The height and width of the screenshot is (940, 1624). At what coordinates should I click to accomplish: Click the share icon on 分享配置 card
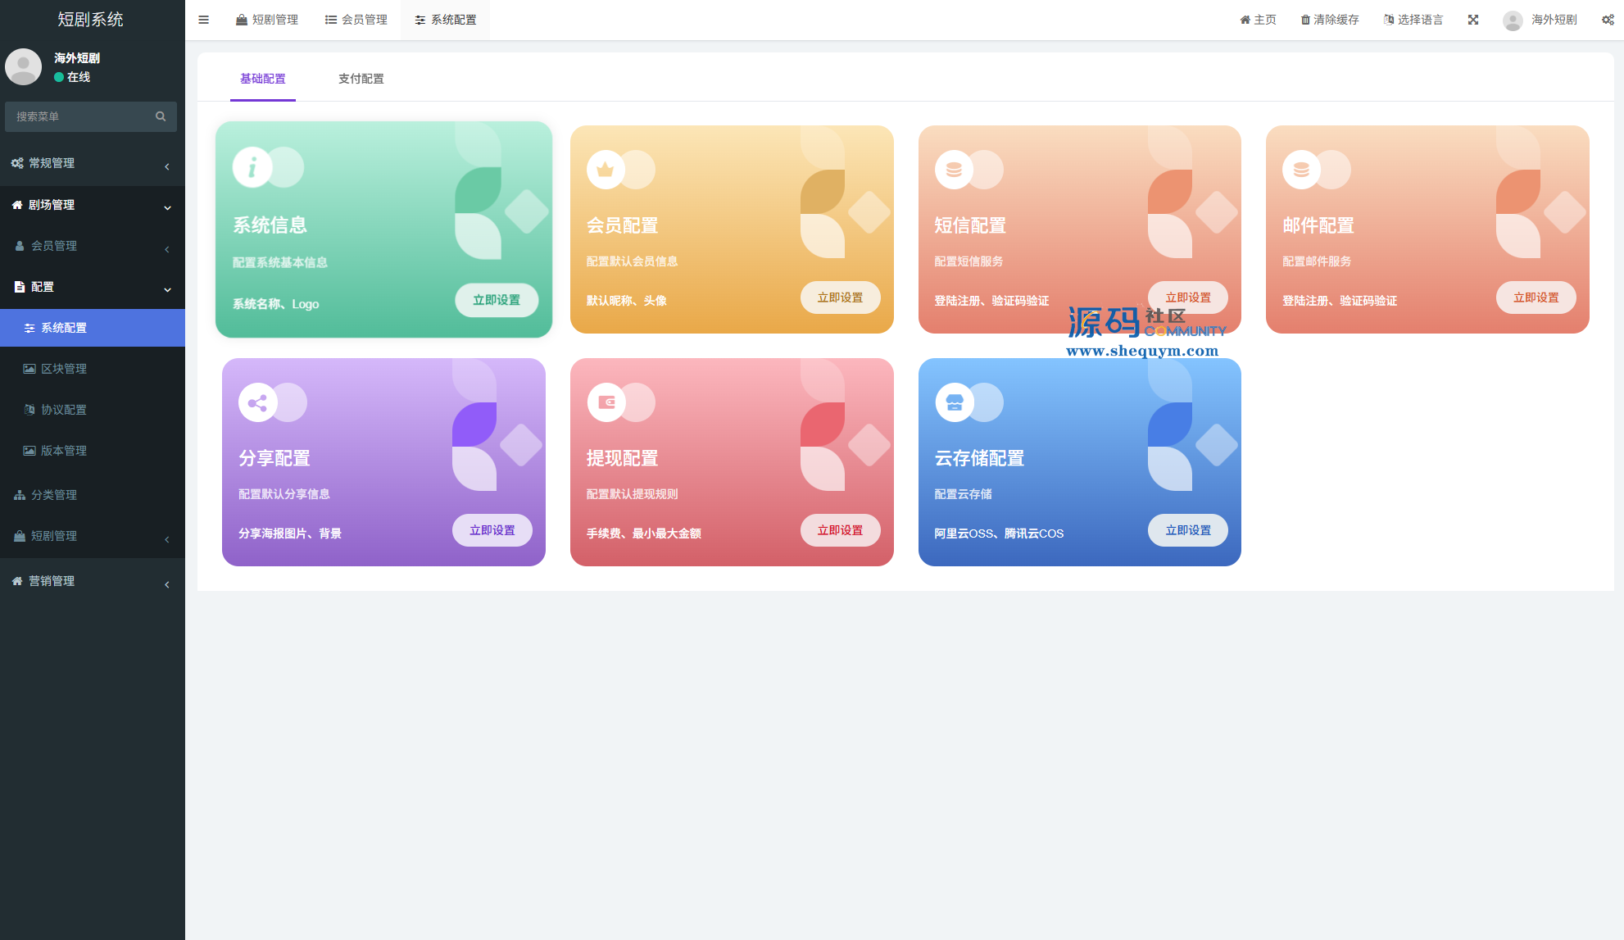click(x=257, y=402)
